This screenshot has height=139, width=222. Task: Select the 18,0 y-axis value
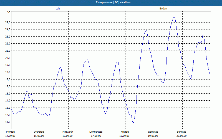tap(8, 72)
